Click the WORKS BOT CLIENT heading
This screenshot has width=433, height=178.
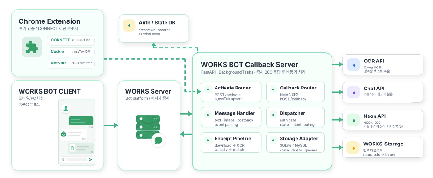point(50,91)
